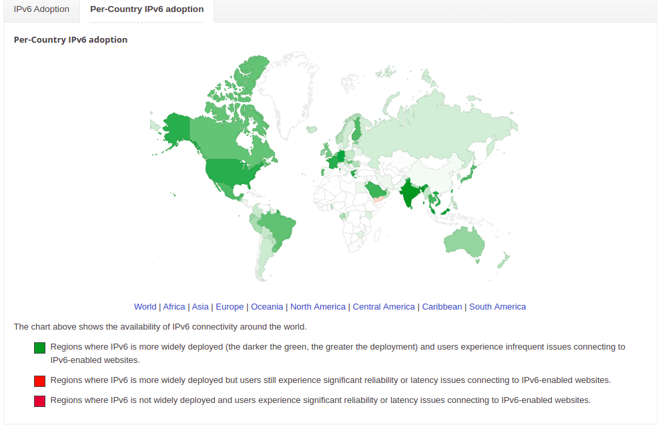Image resolution: width=662 pixels, height=427 pixels.
Task: Click the crimson low-deployment legend swatch
Action: pyautogui.click(x=39, y=400)
